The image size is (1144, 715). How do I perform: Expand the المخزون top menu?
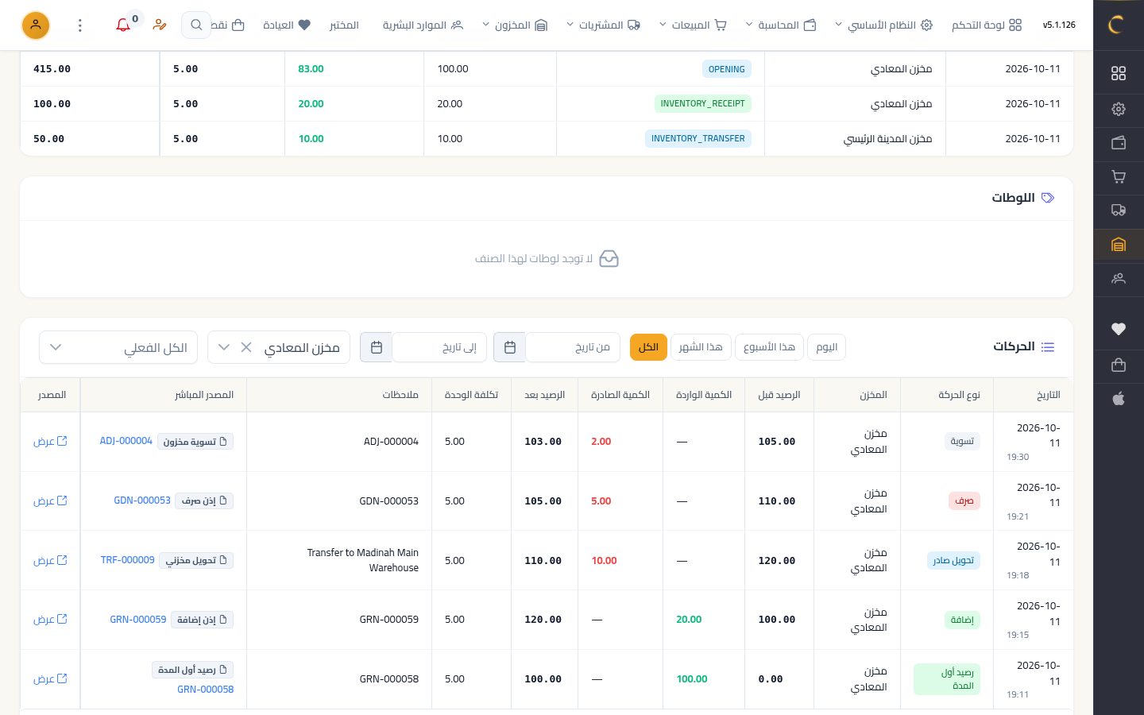coord(515,25)
